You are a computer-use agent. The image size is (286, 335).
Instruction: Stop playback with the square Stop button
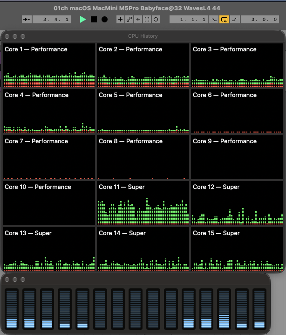(x=94, y=20)
